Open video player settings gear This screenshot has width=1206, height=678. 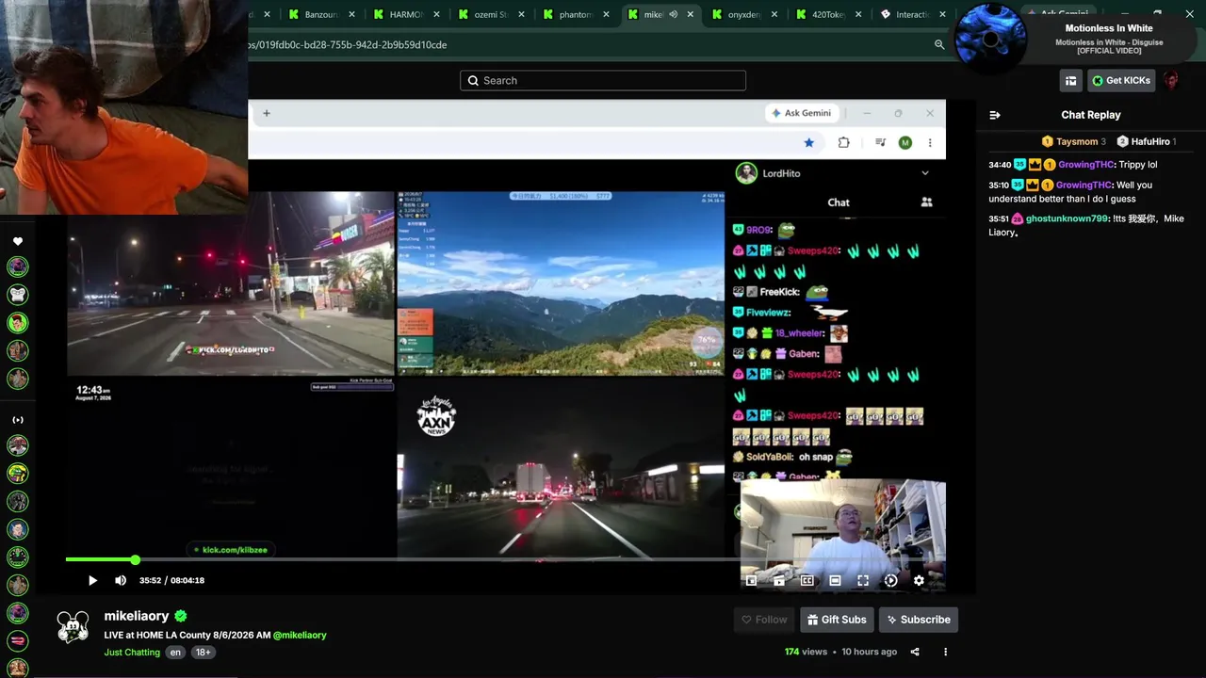pos(919,581)
